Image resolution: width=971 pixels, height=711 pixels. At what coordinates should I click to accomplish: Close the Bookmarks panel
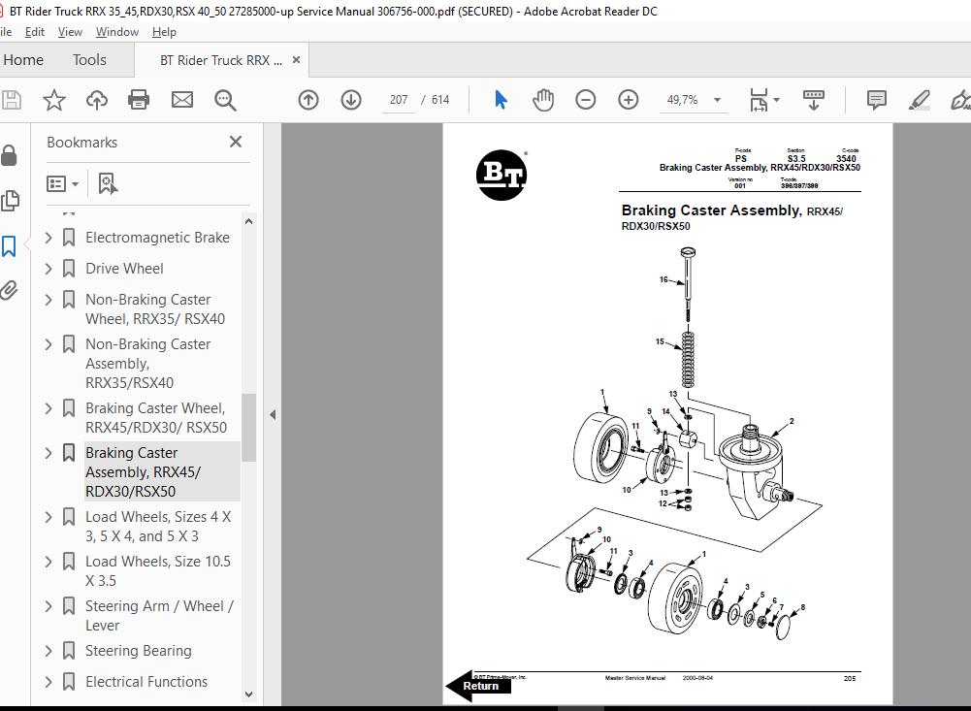pyautogui.click(x=236, y=142)
